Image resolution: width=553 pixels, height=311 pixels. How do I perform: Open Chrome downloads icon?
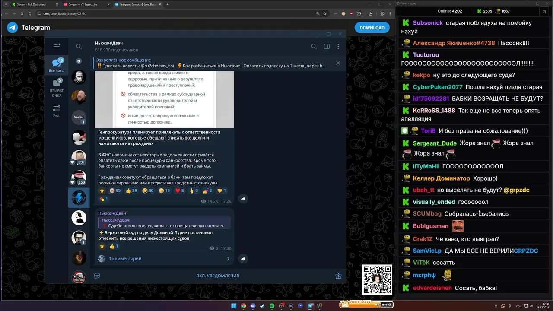[371, 13]
